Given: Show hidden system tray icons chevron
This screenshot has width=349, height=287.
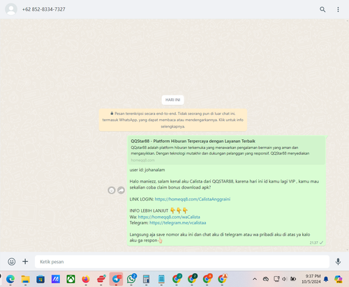Looking at the screenshot, I should click(255, 279).
